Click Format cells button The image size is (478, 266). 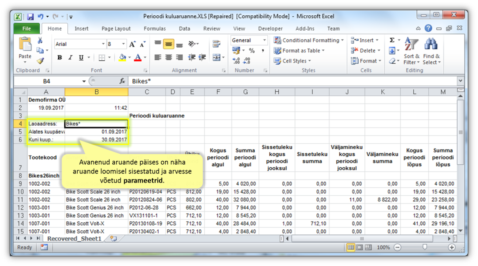[366, 61]
